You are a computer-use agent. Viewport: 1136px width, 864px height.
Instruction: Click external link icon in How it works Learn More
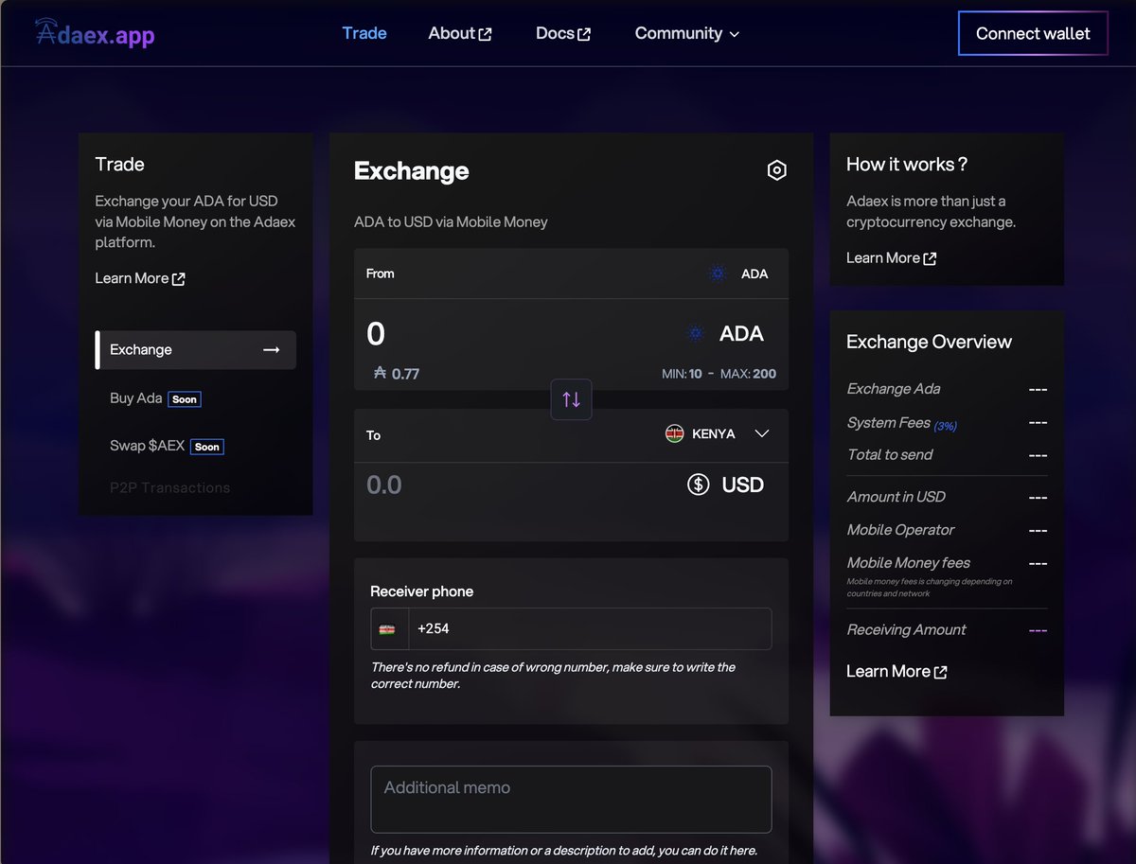point(930,258)
